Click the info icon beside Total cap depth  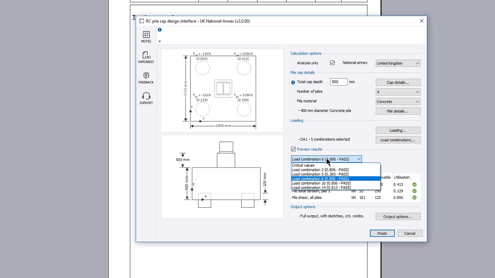[293, 82]
